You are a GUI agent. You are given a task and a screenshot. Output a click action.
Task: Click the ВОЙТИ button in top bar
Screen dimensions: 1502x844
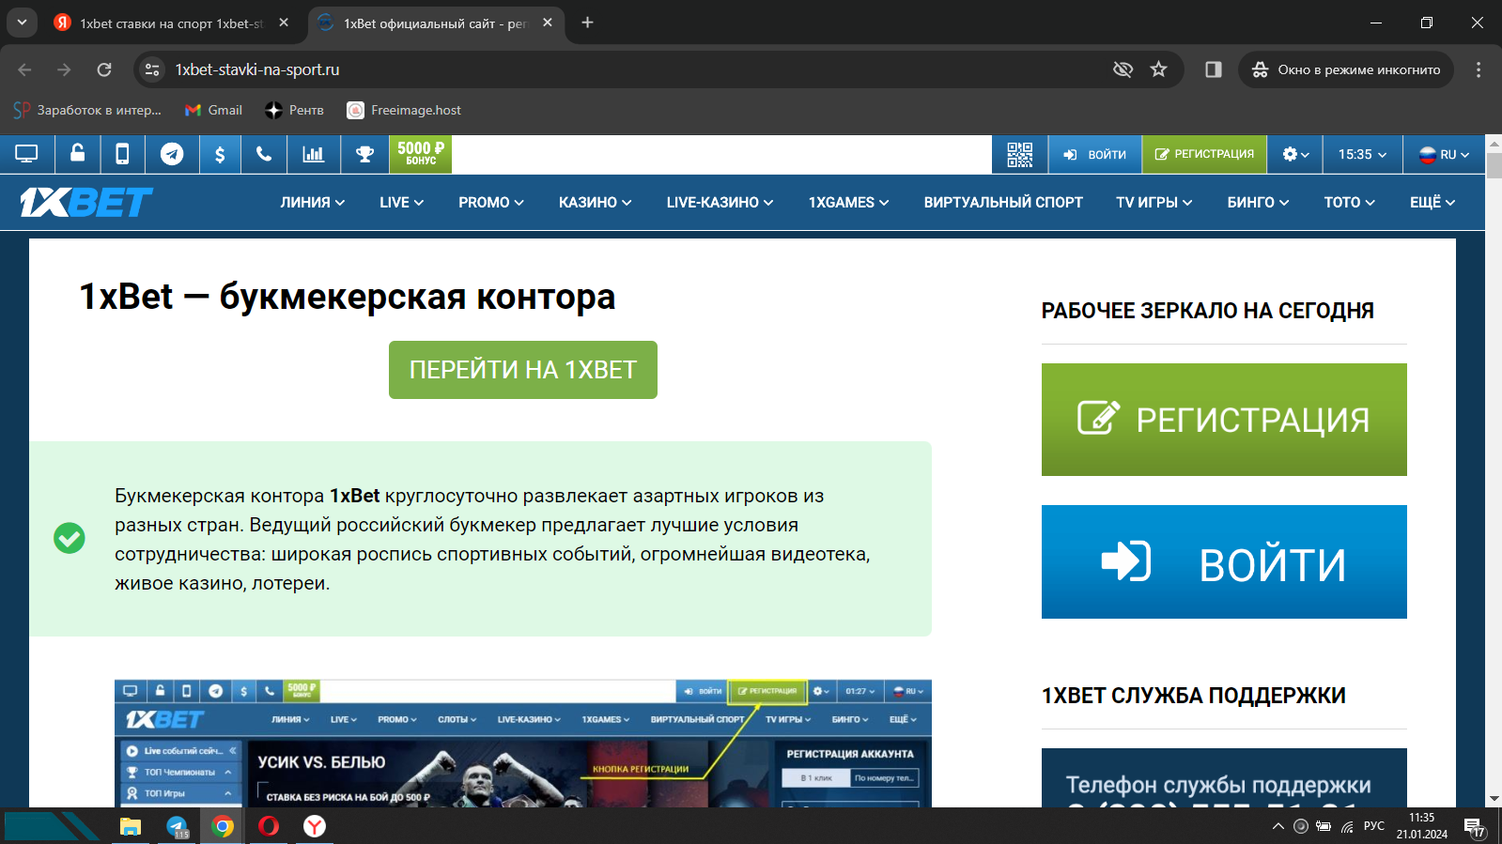1095,154
